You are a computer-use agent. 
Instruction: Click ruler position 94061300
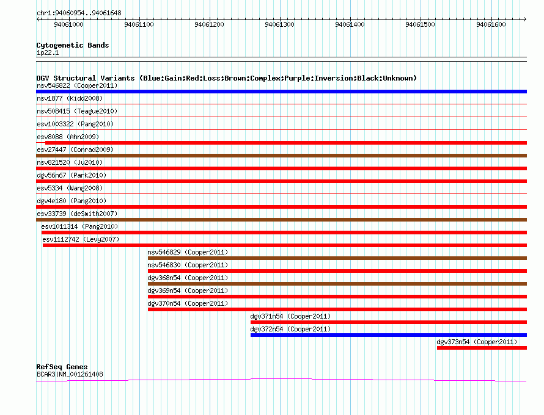[x=279, y=24]
